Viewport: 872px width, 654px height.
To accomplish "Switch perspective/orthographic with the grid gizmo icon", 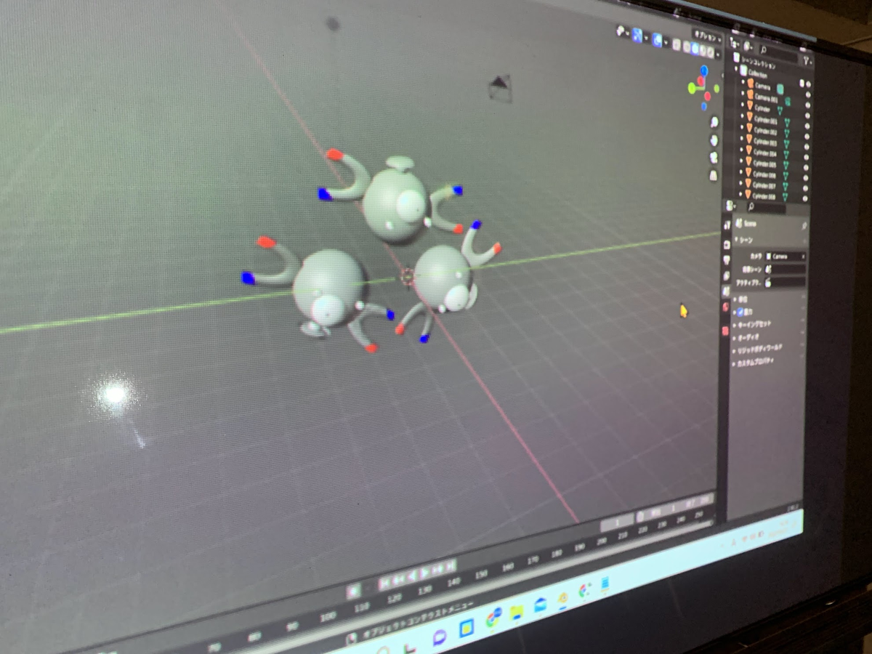I will point(714,175).
